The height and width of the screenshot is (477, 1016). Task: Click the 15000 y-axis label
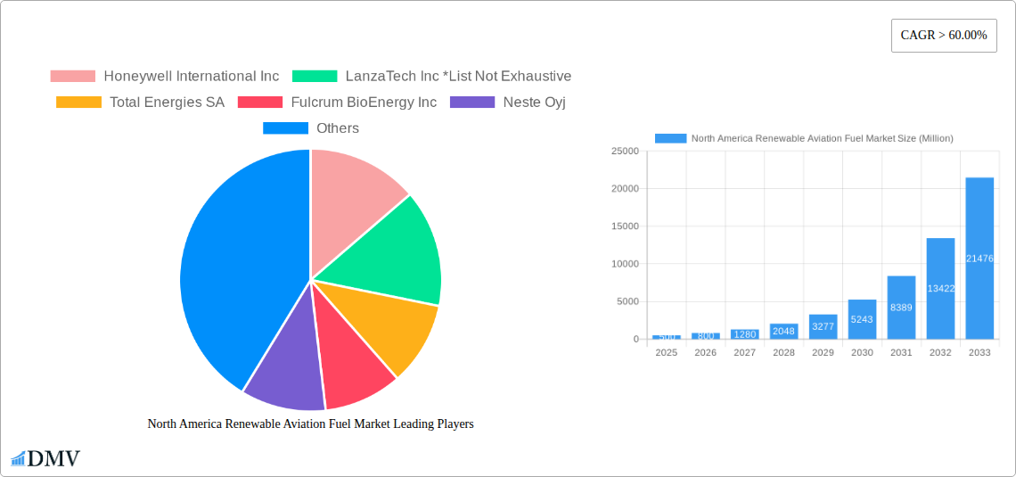[x=625, y=226]
